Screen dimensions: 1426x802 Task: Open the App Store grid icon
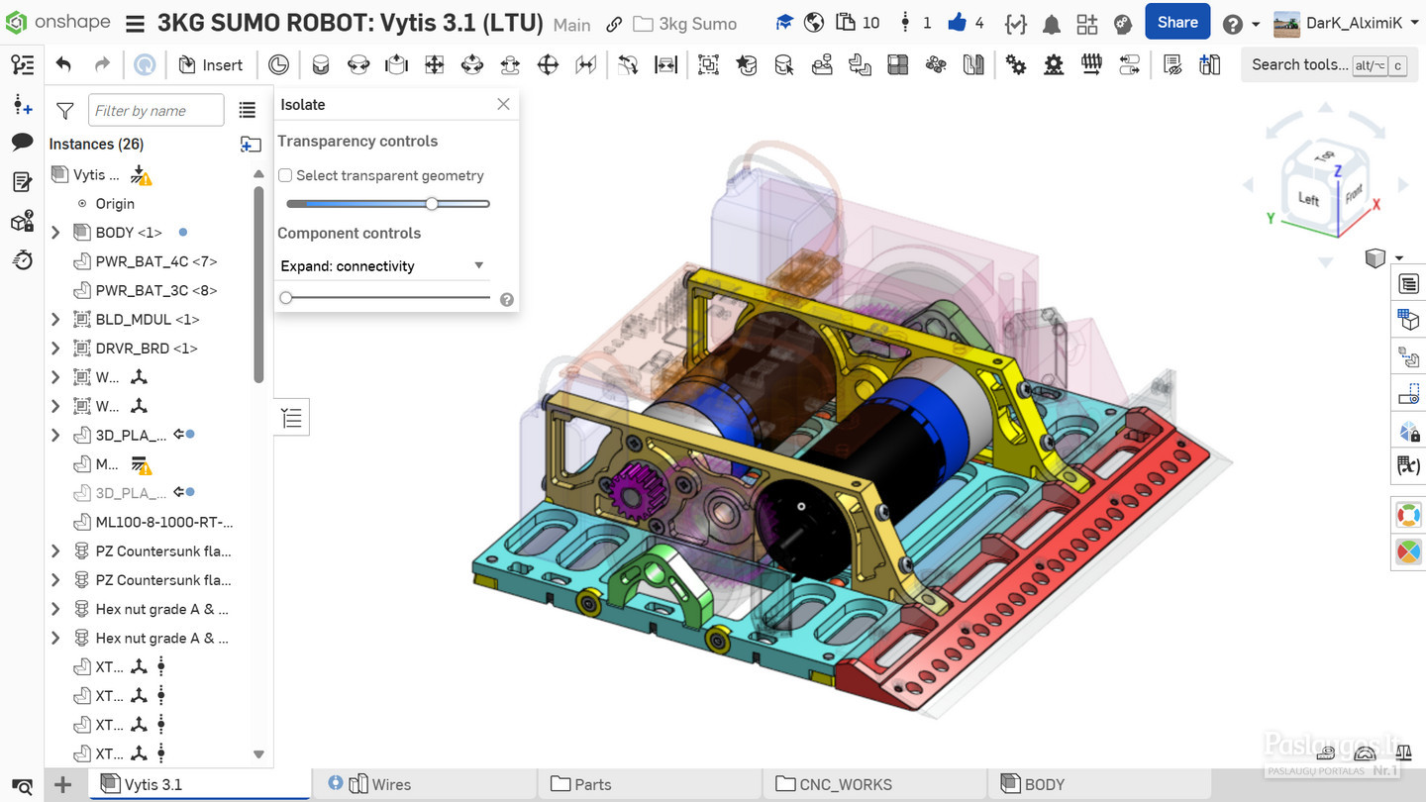(x=1087, y=24)
